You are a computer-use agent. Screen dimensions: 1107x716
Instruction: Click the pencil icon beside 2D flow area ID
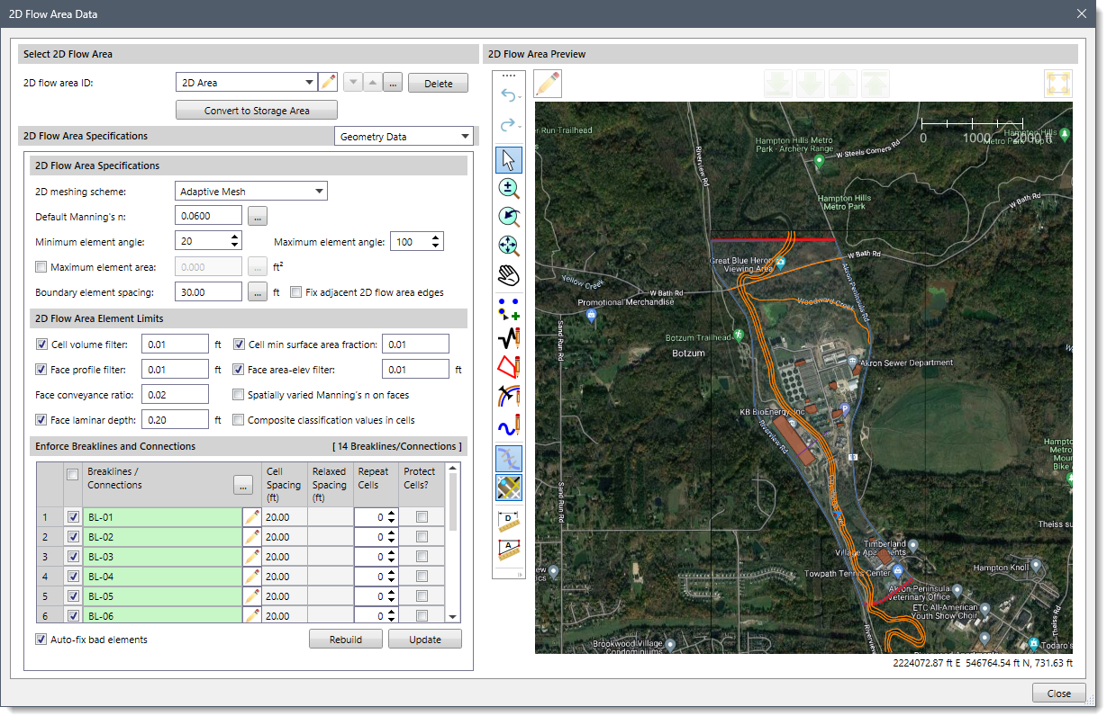point(328,83)
